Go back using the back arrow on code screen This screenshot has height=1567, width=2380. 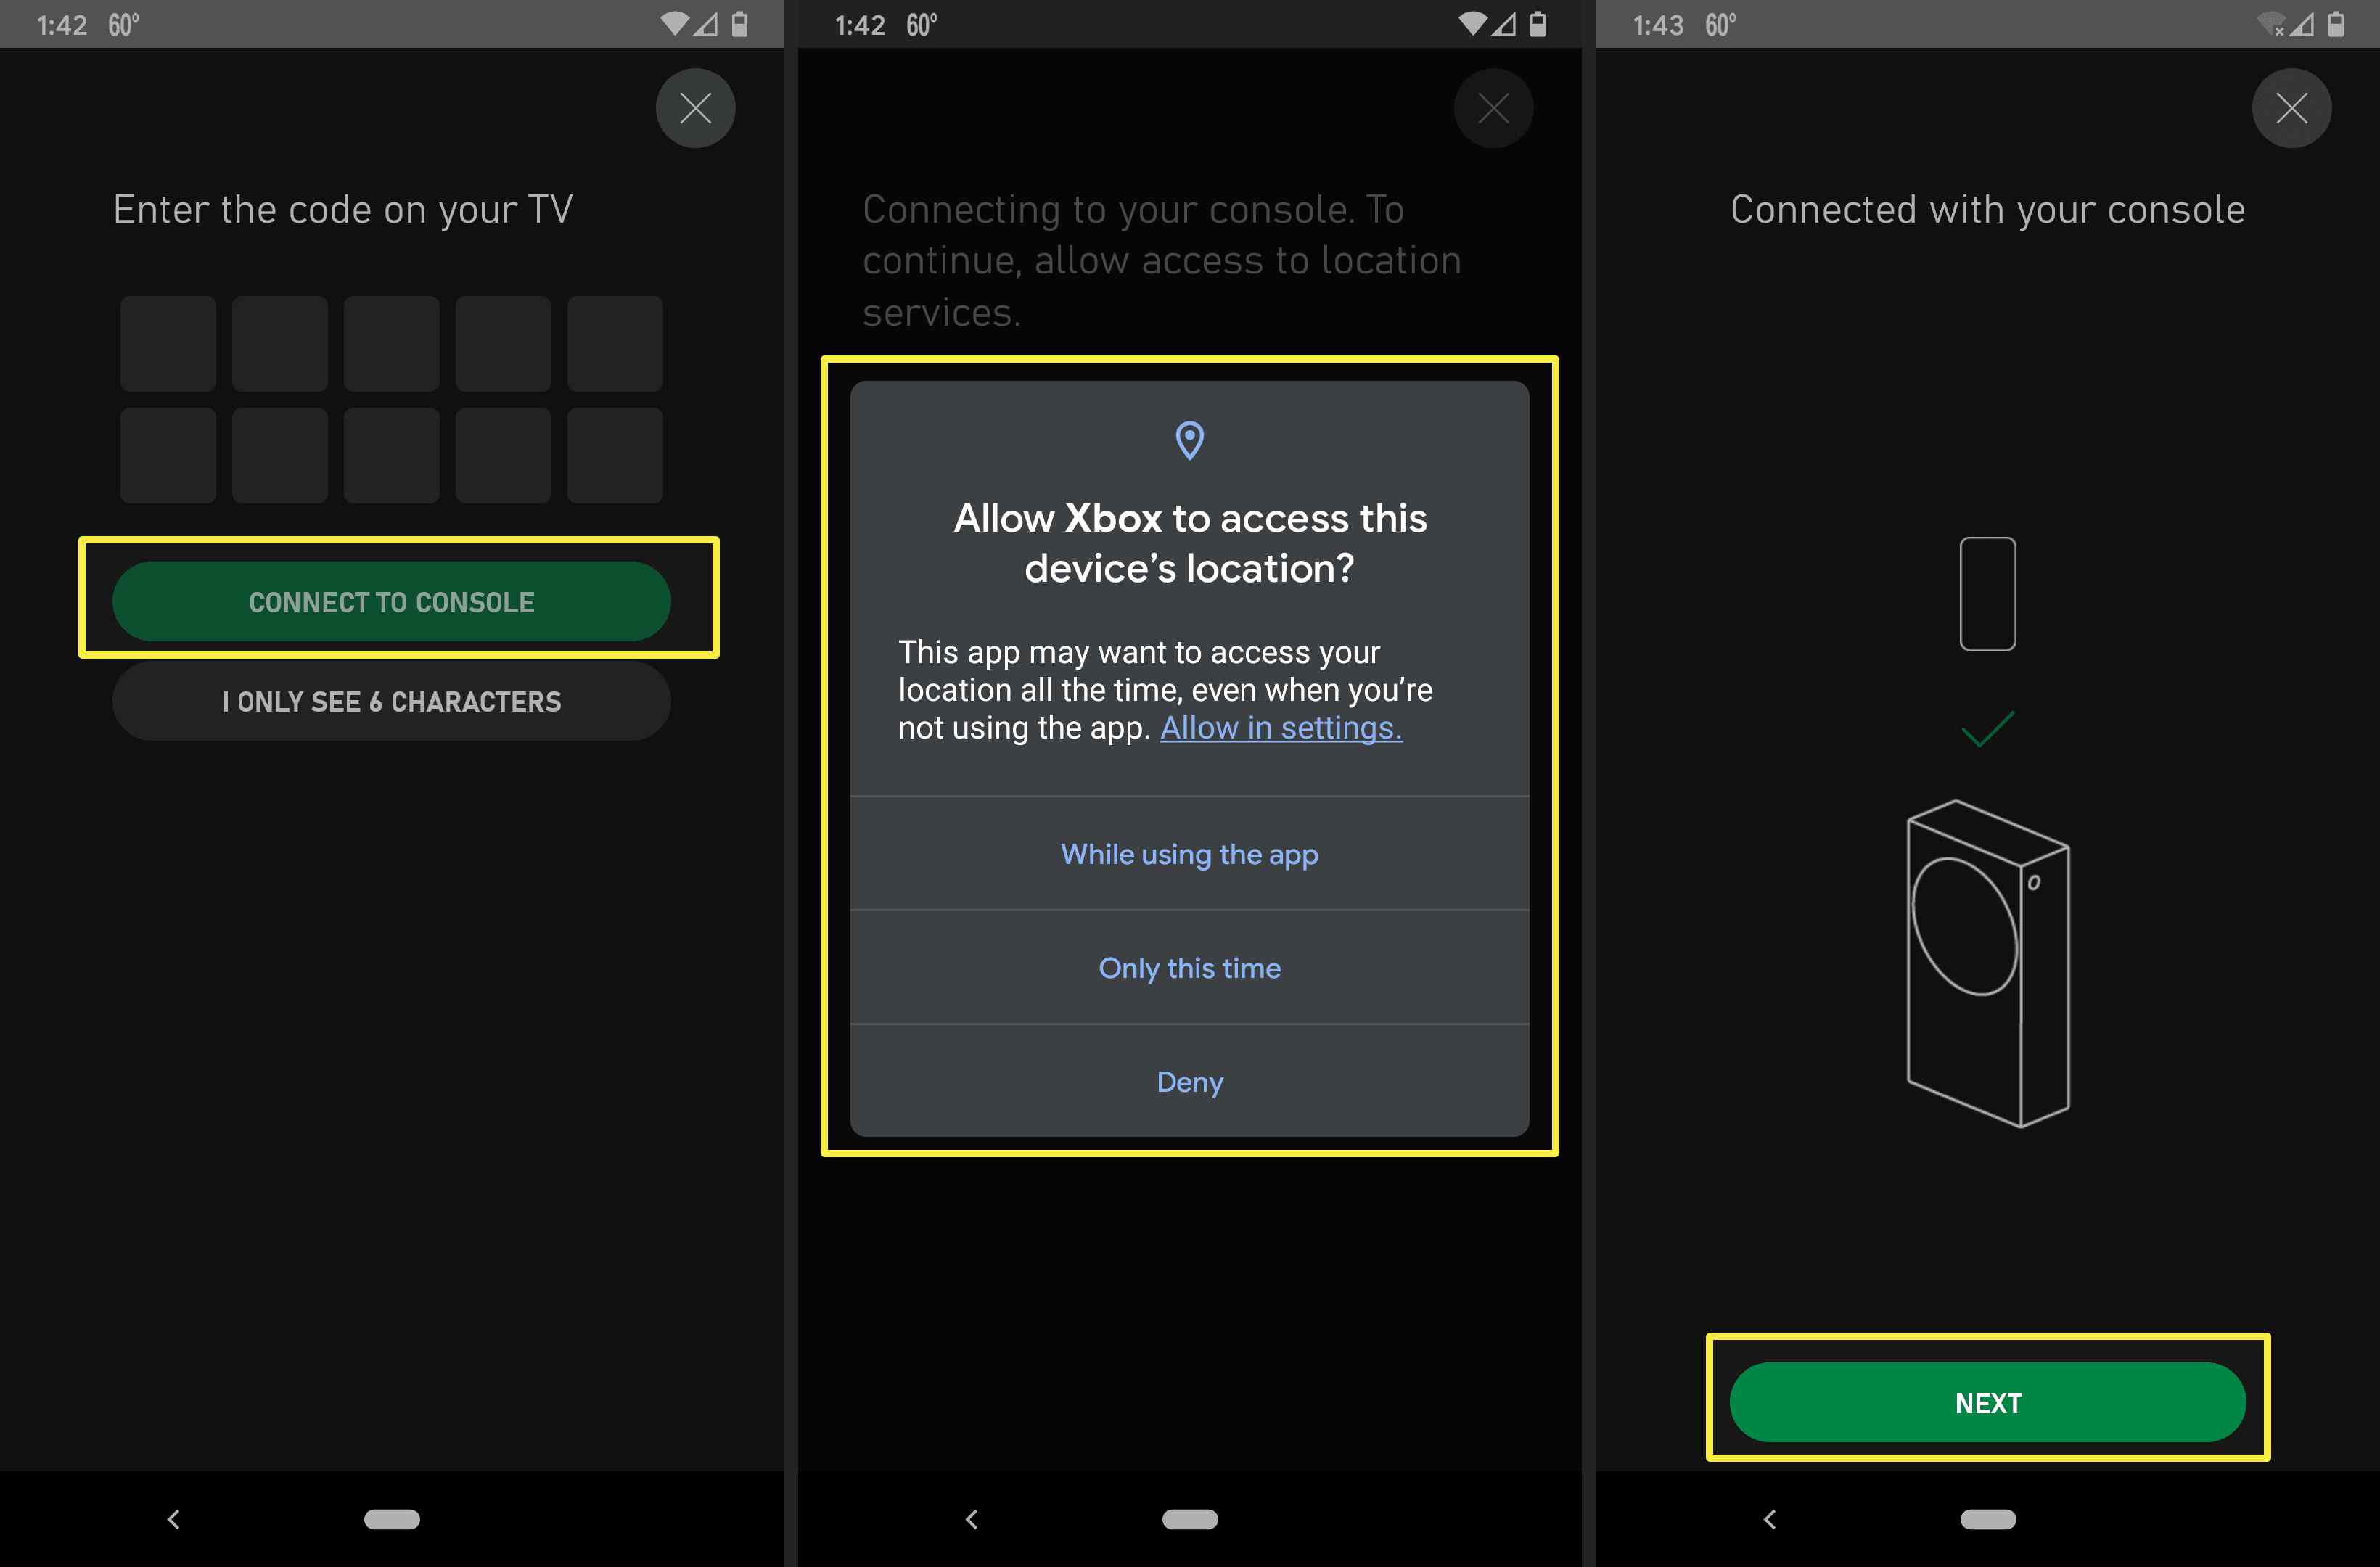tap(173, 1519)
